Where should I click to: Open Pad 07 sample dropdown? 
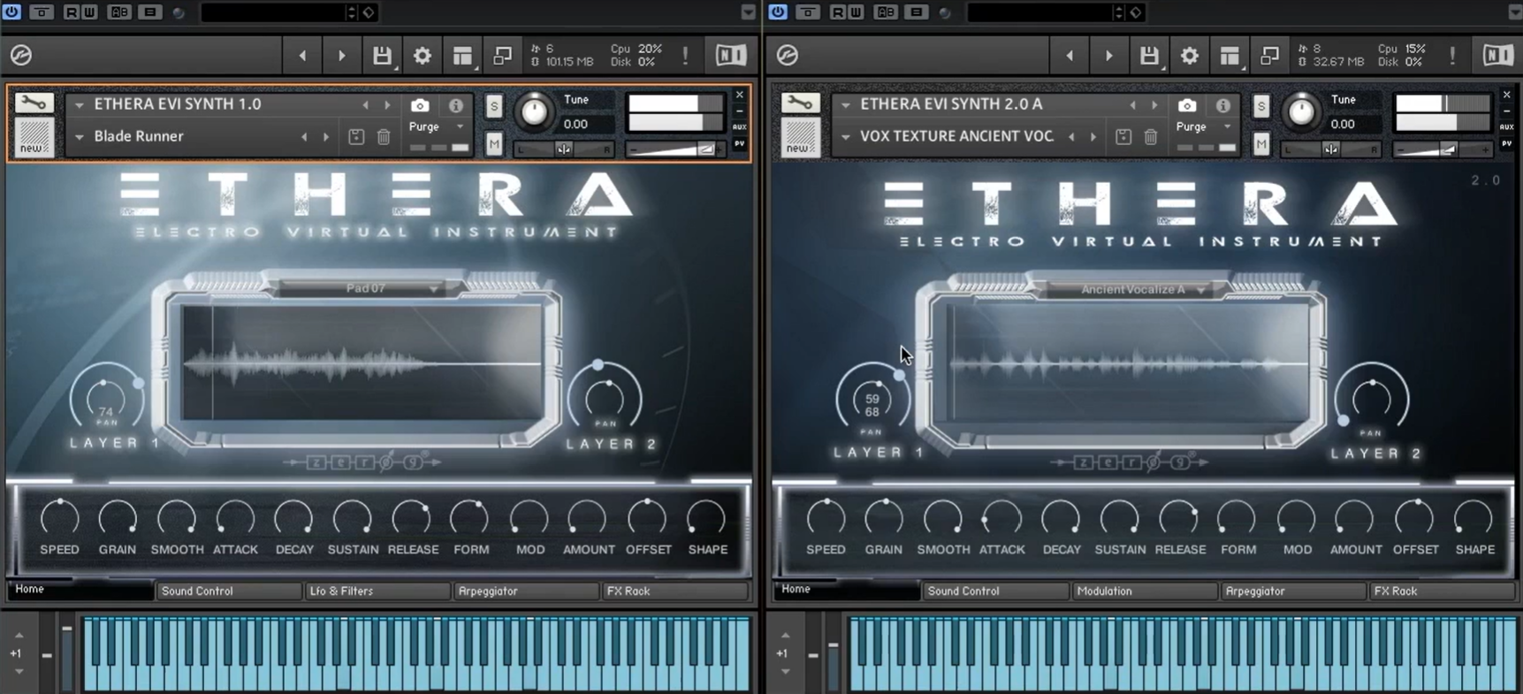[x=366, y=288]
